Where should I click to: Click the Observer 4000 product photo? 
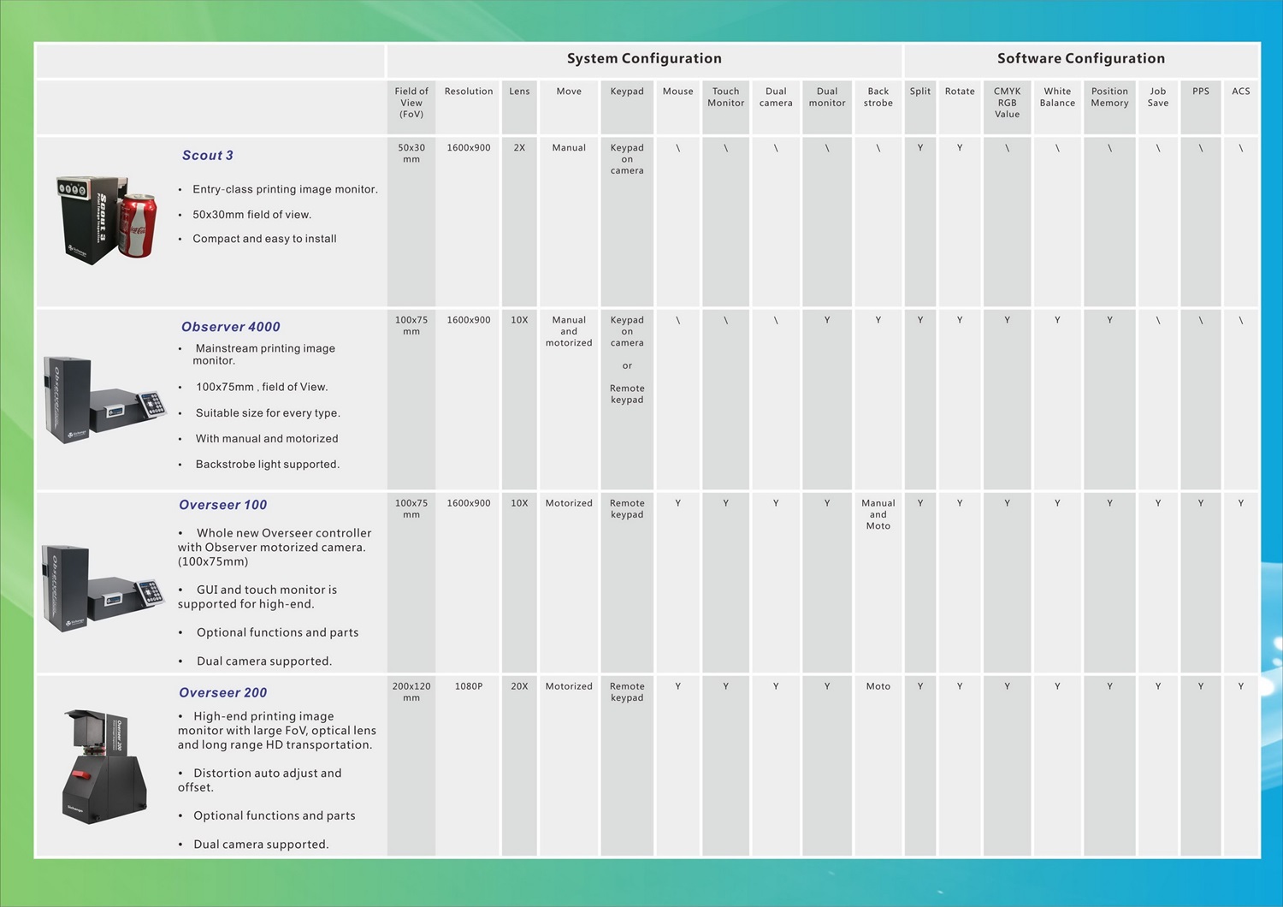pos(104,400)
